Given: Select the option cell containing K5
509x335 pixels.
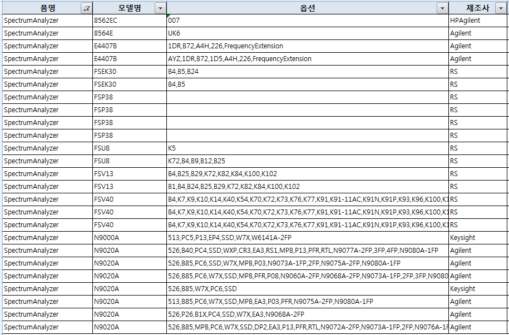Looking at the screenshot, I should pos(307,148).
